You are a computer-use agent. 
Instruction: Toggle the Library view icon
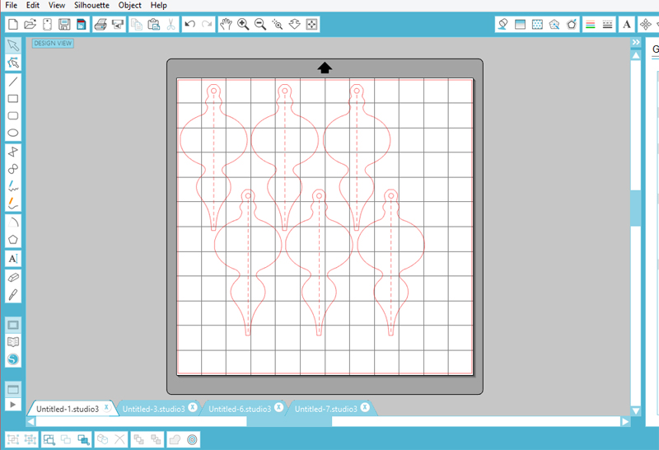pos(13,342)
